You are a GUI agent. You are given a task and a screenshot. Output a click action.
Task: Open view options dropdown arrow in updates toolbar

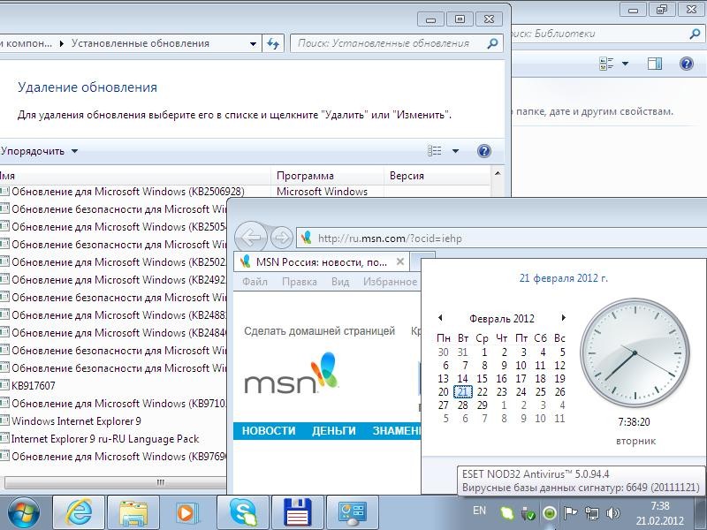[x=455, y=151]
